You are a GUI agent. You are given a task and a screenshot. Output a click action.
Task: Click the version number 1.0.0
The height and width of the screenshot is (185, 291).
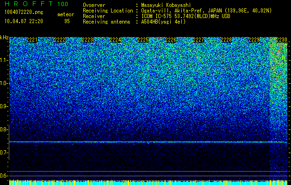coord(63,4)
